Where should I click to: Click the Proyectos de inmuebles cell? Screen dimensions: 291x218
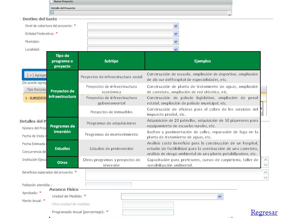click(x=111, y=112)
